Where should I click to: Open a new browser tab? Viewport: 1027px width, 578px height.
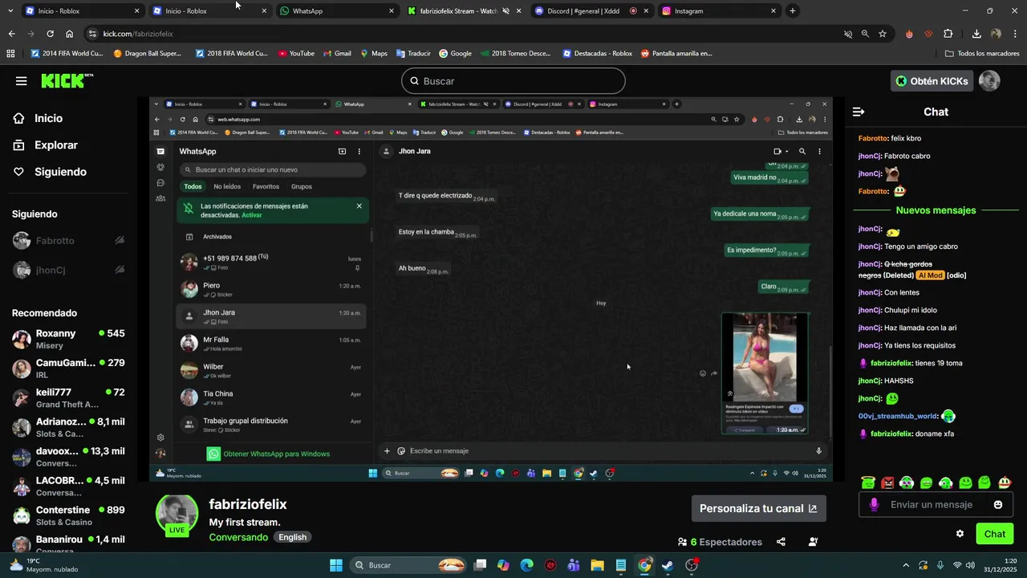click(x=793, y=10)
